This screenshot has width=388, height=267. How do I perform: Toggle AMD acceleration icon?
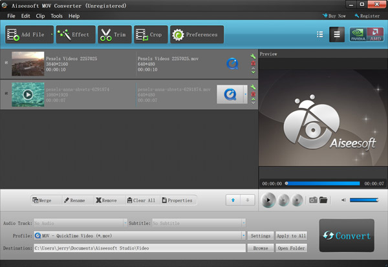tap(375, 34)
